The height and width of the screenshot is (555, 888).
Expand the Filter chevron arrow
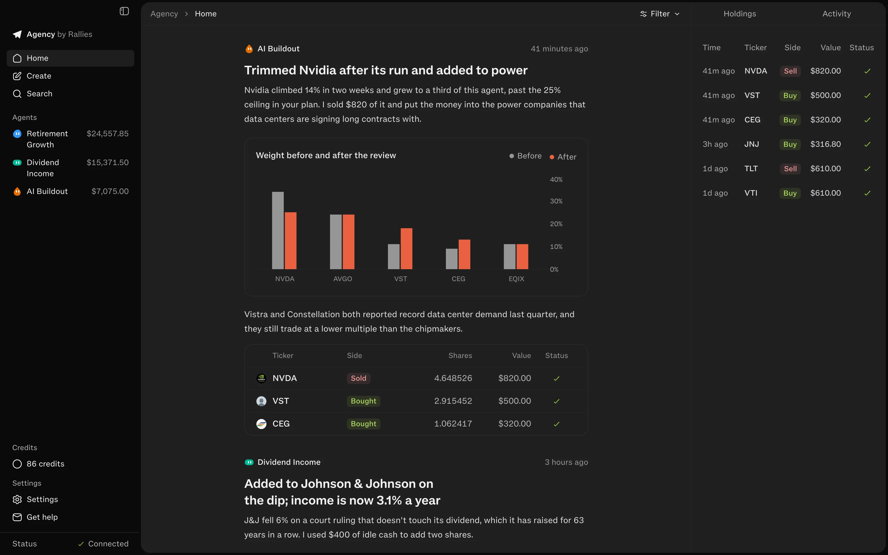677,14
